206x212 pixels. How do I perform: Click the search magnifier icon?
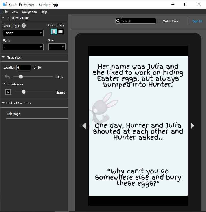click(x=118, y=21)
